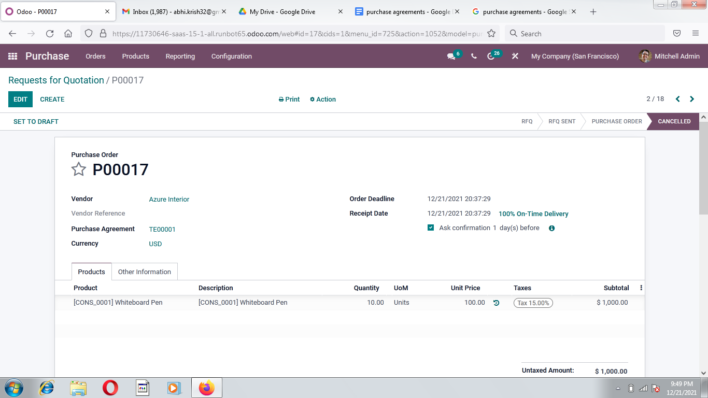Viewport: 708px width, 398px height.
Task: Click Firefox icon on taskbar
Action: [x=206, y=388]
